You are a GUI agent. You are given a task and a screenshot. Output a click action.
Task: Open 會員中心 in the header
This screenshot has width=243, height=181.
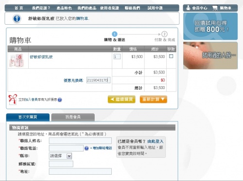(200, 8)
